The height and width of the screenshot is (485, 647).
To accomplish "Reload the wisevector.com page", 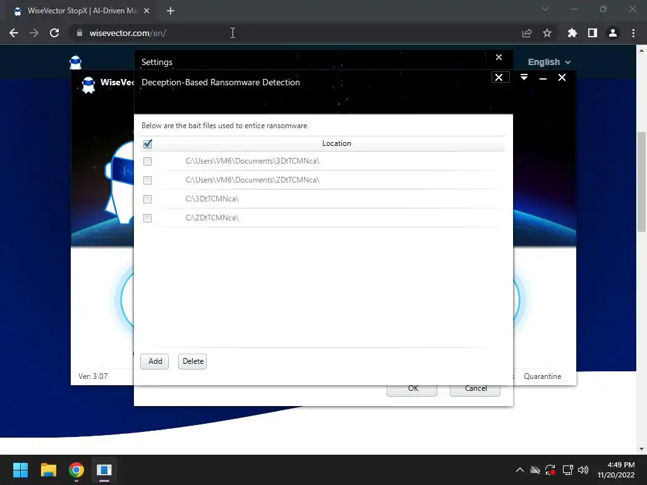I will click(54, 33).
